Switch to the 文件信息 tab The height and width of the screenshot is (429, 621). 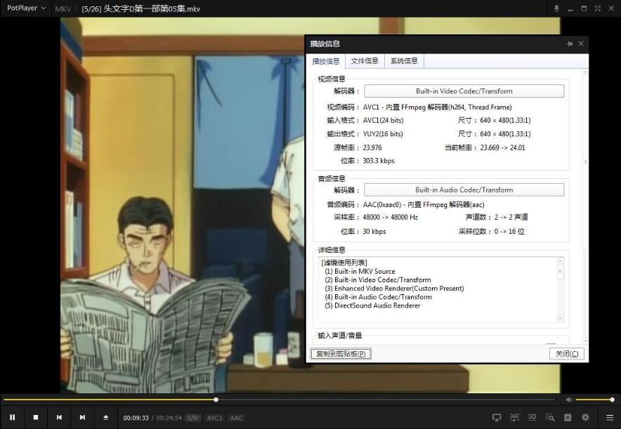pyautogui.click(x=365, y=61)
